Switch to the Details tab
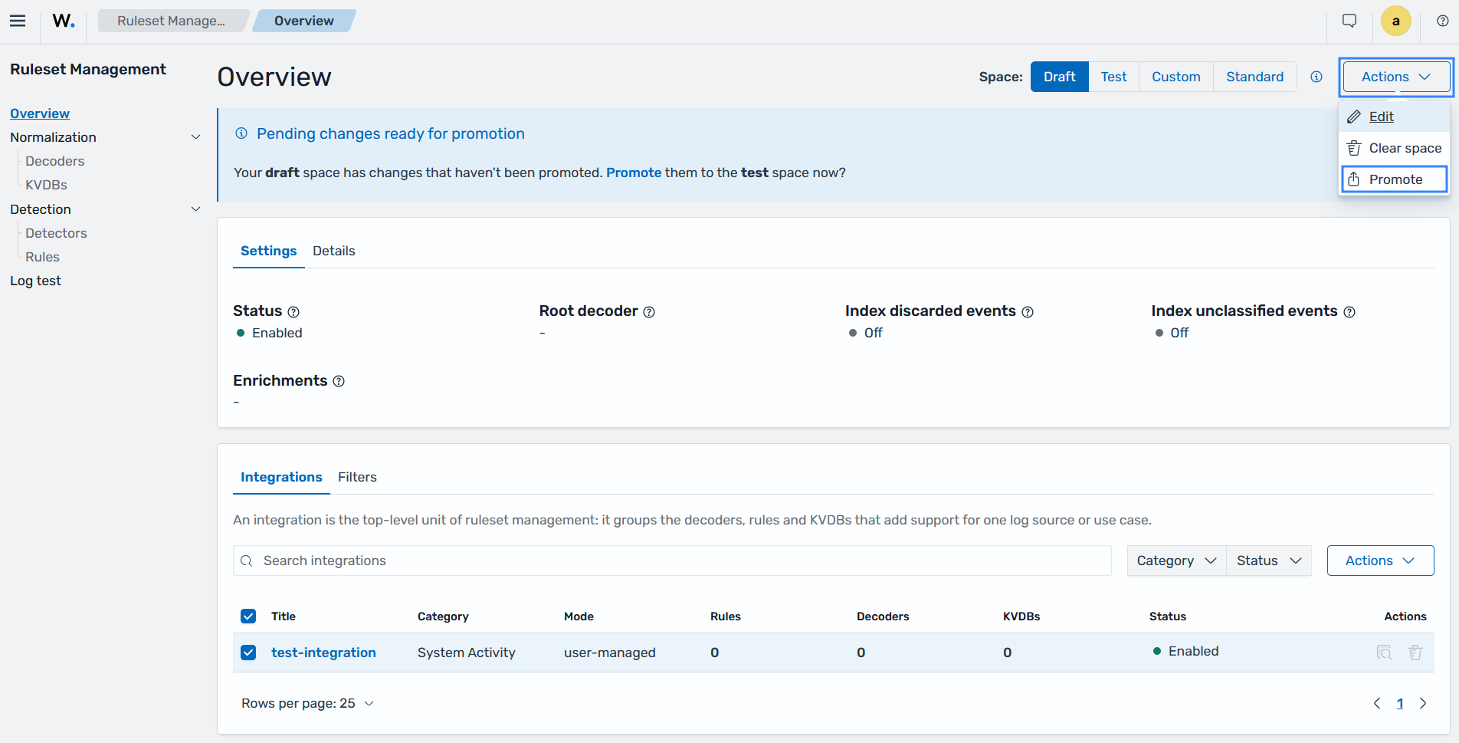 coord(334,251)
